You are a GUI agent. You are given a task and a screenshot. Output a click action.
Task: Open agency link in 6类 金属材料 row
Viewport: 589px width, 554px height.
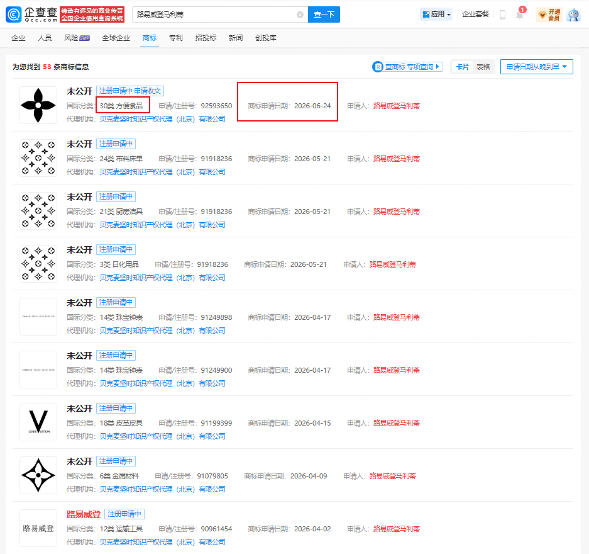coord(162,489)
